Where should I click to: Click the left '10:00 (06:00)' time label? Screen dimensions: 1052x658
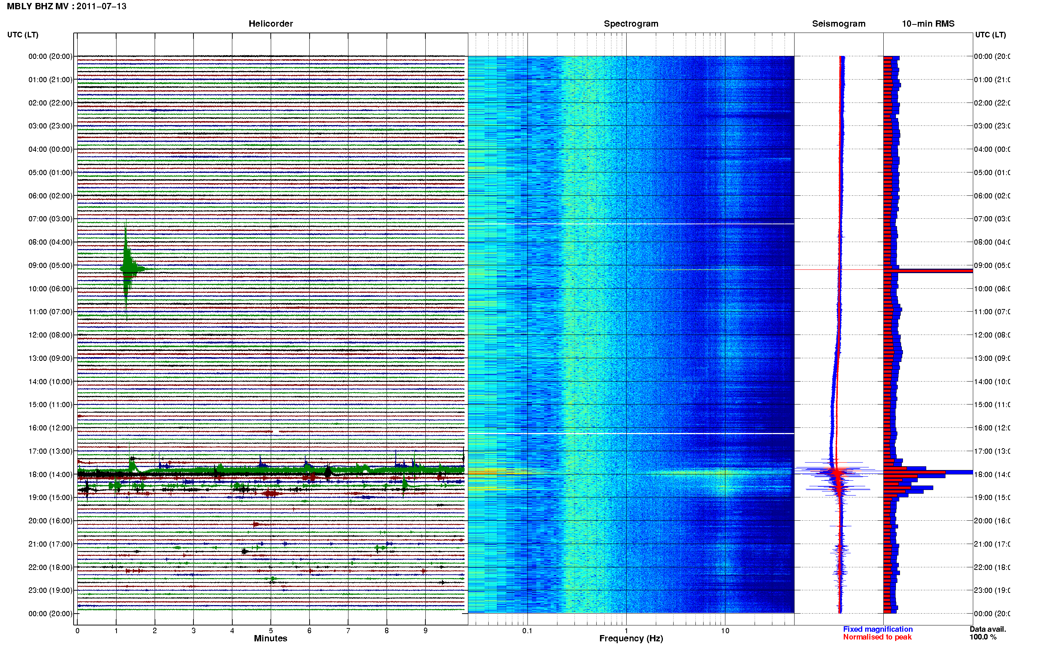click(x=50, y=289)
